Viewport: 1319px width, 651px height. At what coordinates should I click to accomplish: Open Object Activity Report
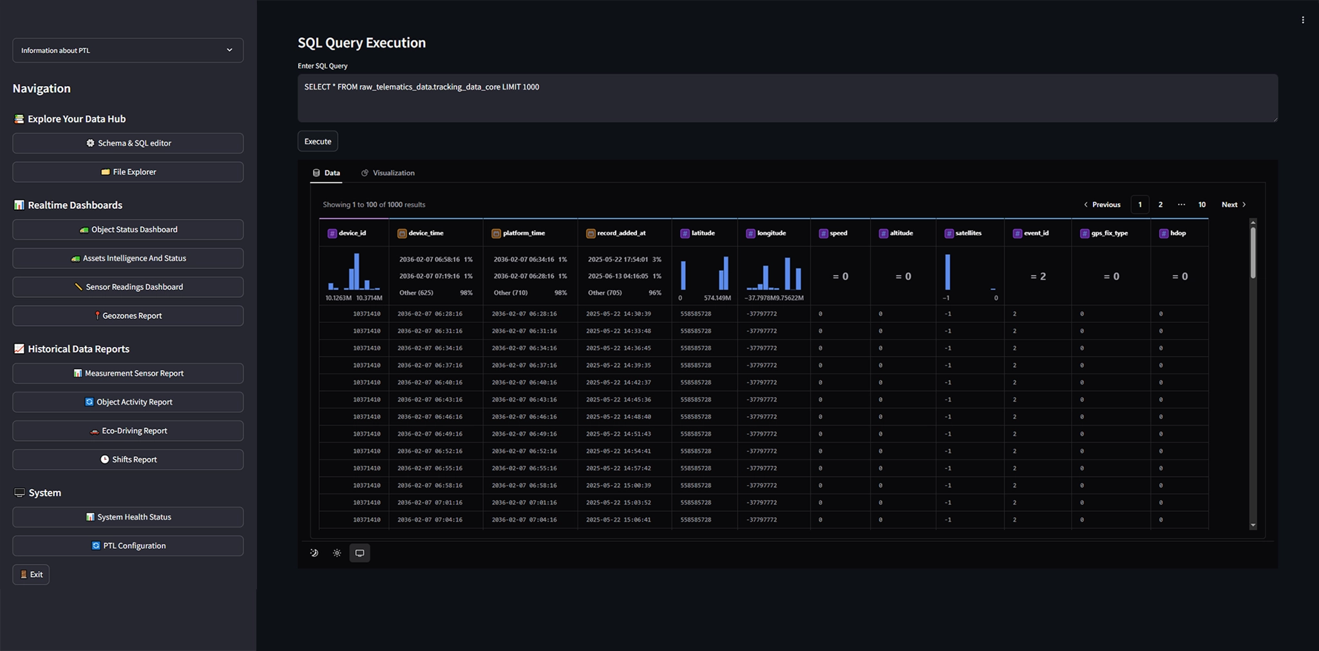[128, 402]
